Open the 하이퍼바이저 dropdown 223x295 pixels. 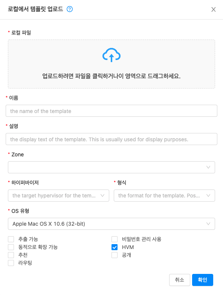pyautogui.click(x=58, y=196)
